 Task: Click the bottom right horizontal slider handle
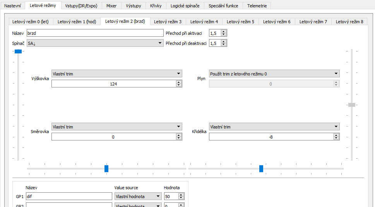click(x=261, y=169)
